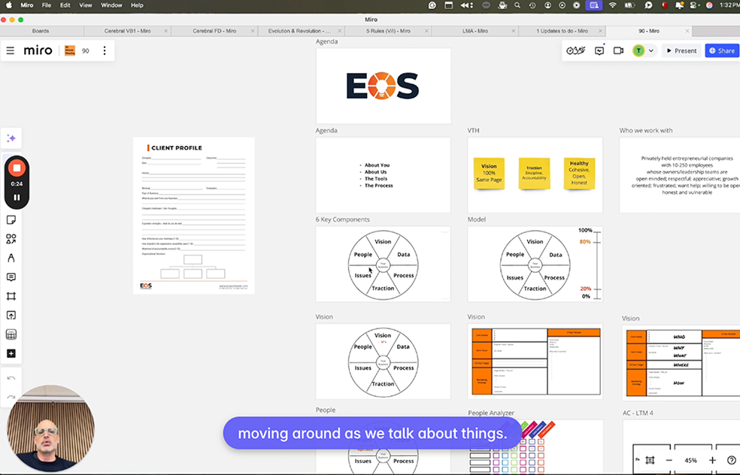Zoom in with the plus button
740x475 pixels.
click(x=712, y=460)
